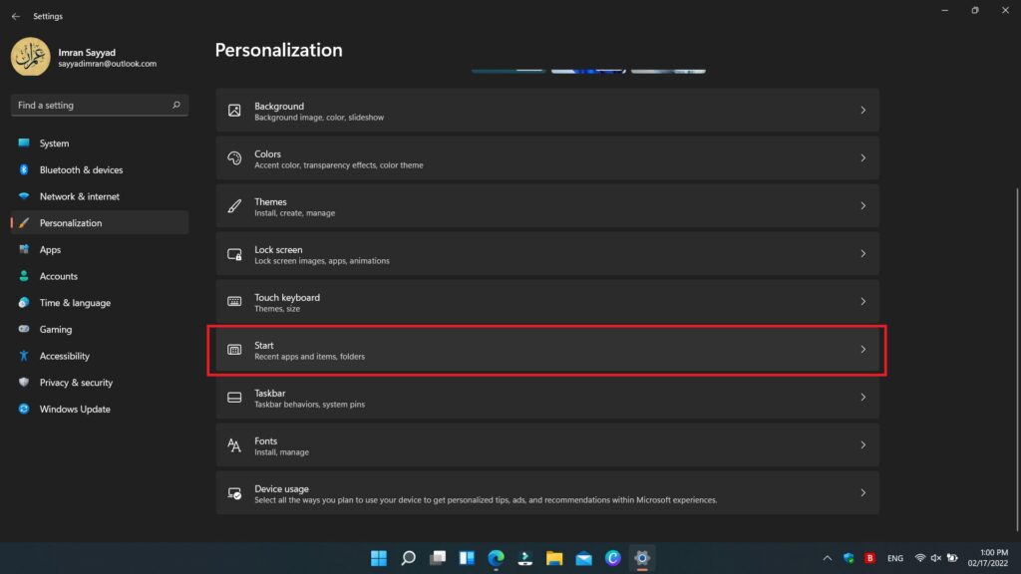Expand Taskbar settings chevron
This screenshot has width=1021, height=574.
tap(863, 397)
